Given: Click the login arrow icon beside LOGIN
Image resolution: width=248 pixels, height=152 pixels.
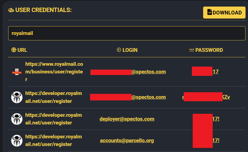Looking at the screenshot, I should (x=119, y=50).
